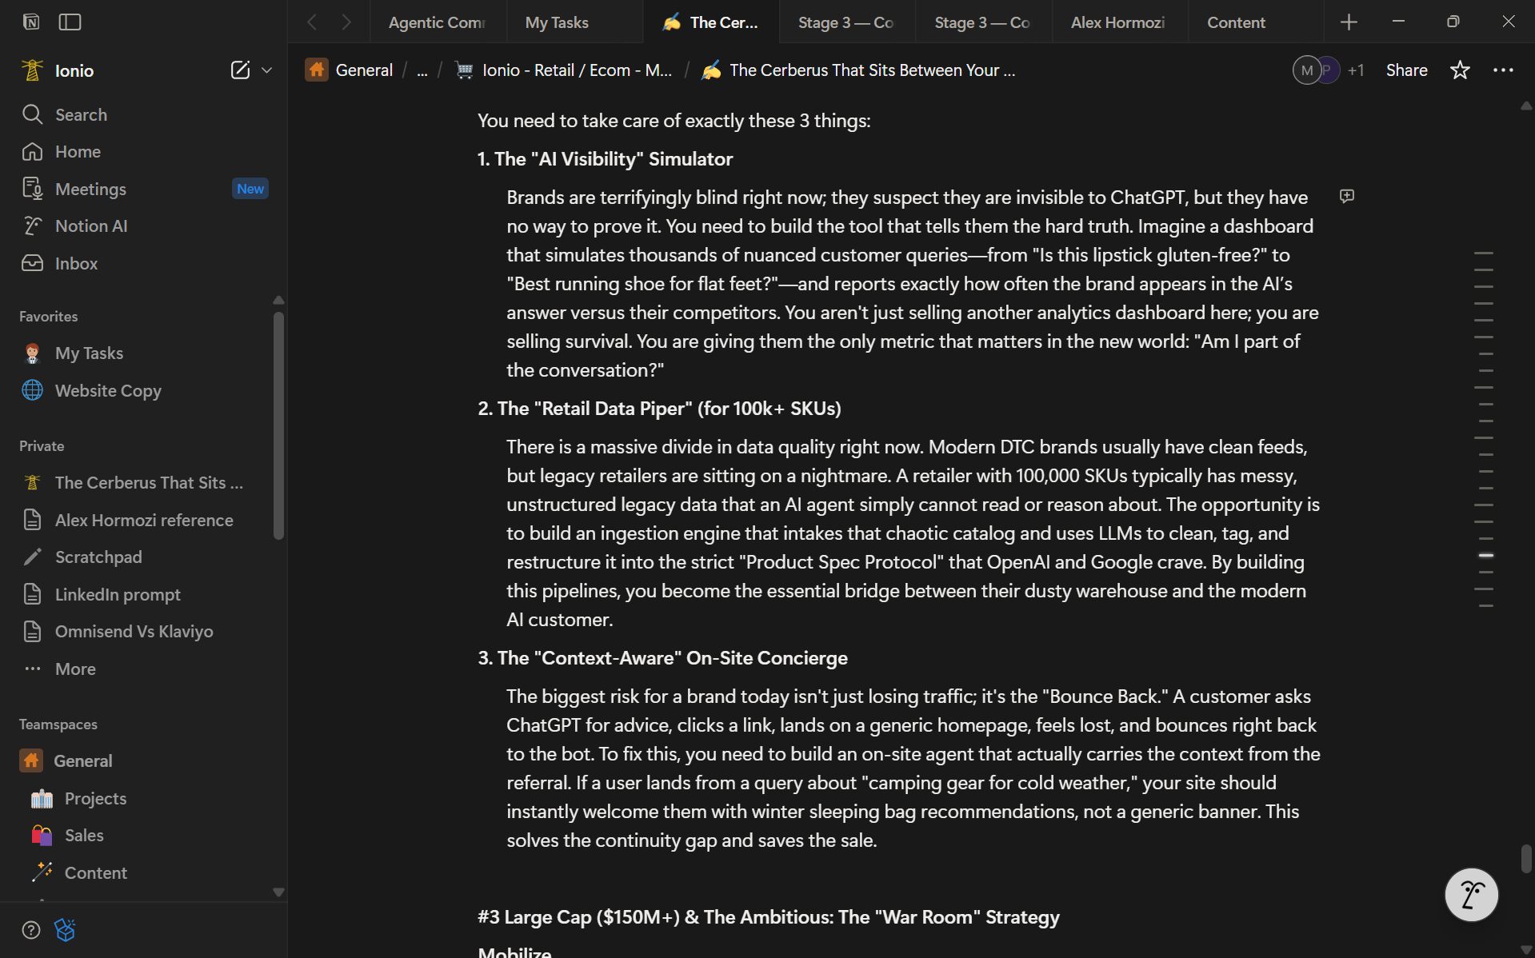Click heading 'The "Retail Data Piper"'
Image resolution: width=1535 pixels, height=958 pixels.
pos(659,409)
